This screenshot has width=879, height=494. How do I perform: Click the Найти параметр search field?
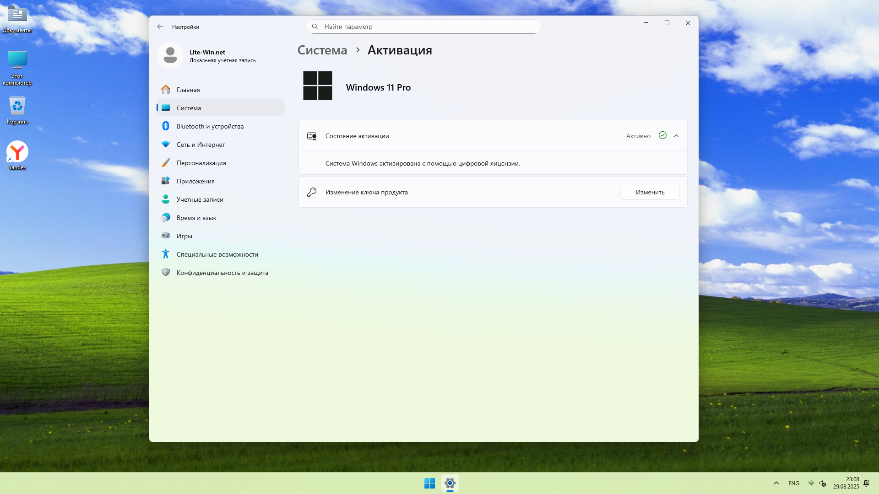[423, 27]
